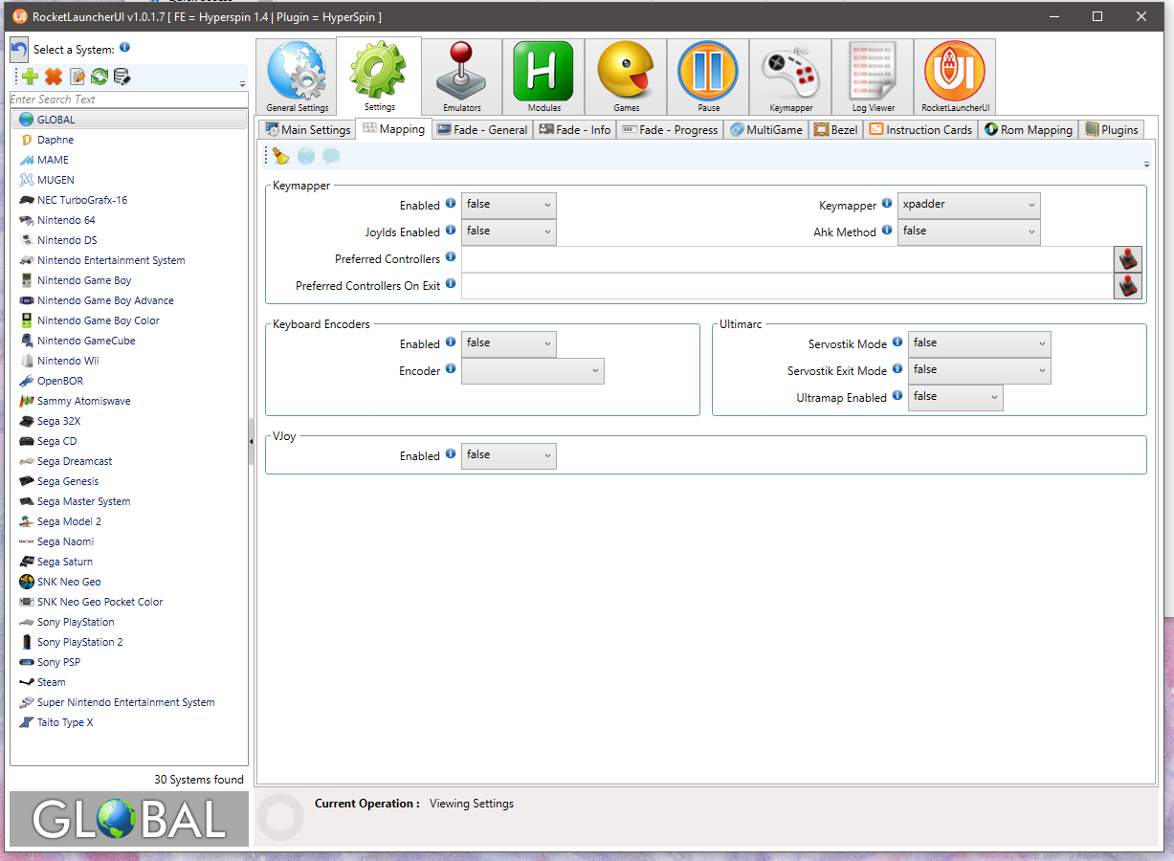The width and height of the screenshot is (1174, 861).
Task: Click the speech bubble icon in Mapping toolbar
Action: 331,156
